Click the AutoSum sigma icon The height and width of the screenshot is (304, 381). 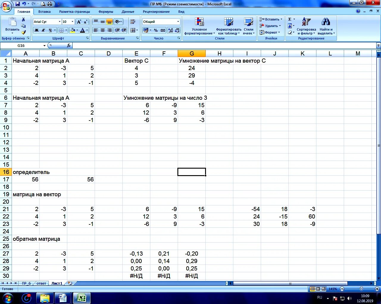(290, 19)
